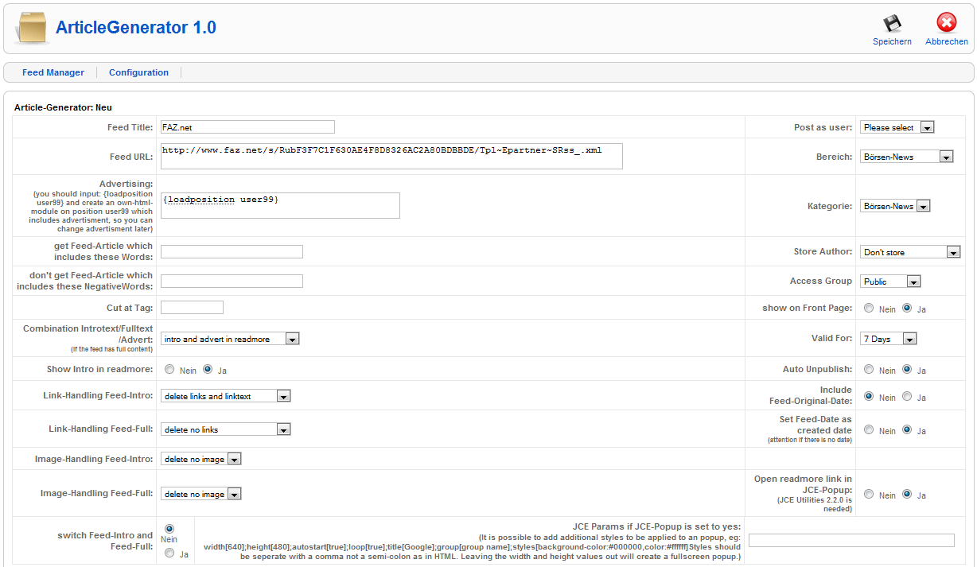Expand the Access Group dropdown
The width and height of the screenshot is (977, 567).
pos(890,282)
